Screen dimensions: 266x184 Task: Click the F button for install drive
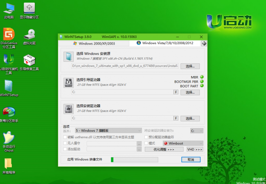[176, 118]
